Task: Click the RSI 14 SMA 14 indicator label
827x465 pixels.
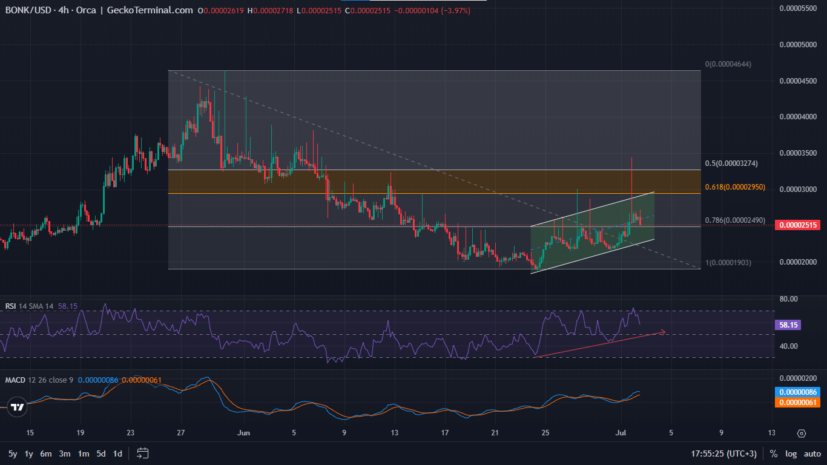Action: (30, 306)
